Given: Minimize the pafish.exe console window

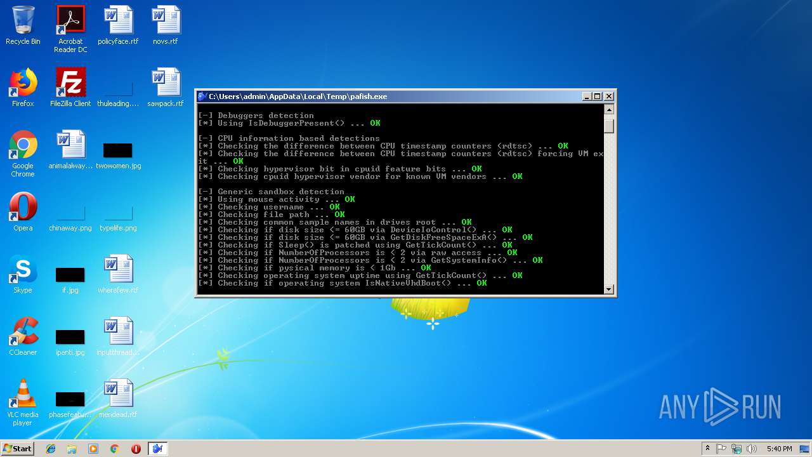Looking at the screenshot, I should (x=587, y=96).
